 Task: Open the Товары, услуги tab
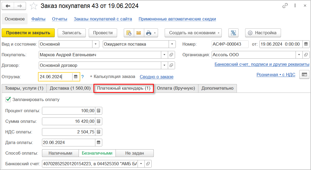pyautogui.click(x=24, y=88)
